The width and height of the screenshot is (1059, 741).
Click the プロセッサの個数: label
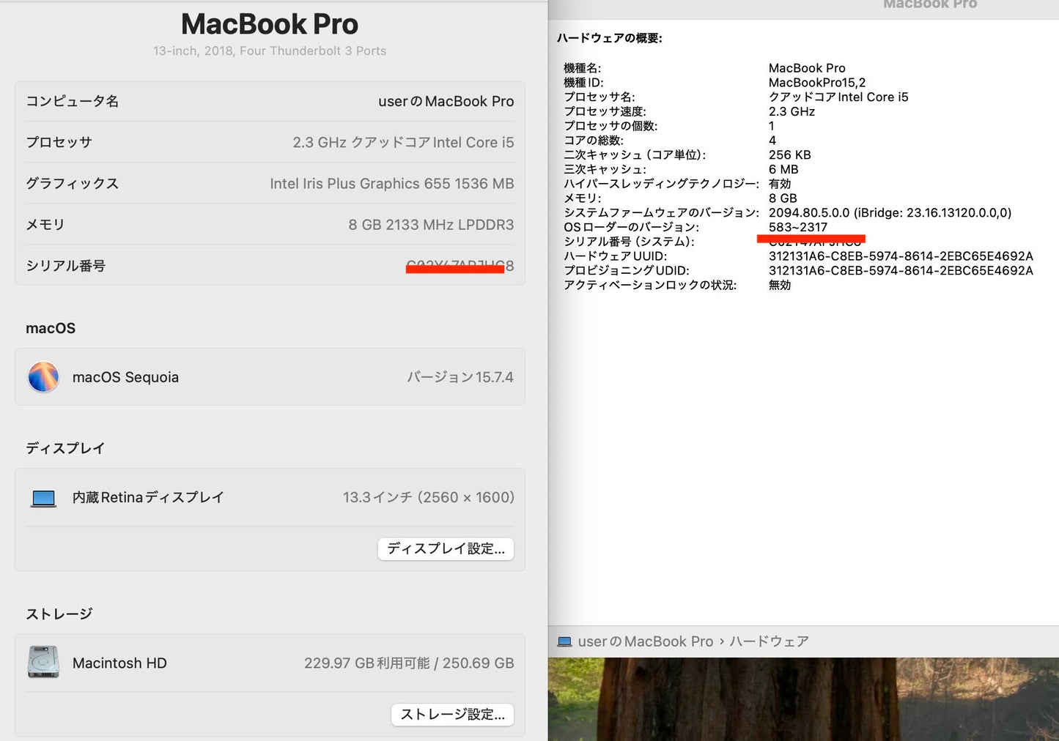tap(610, 126)
